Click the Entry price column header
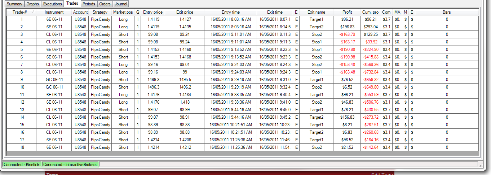491x175 pixels. point(153,12)
